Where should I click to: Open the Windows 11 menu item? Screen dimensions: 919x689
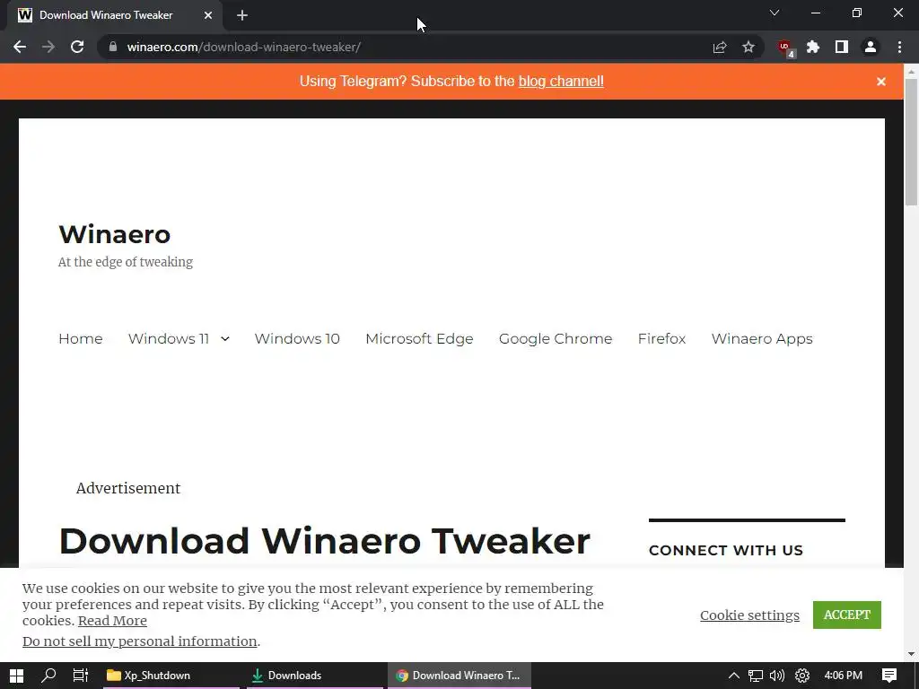[169, 338]
